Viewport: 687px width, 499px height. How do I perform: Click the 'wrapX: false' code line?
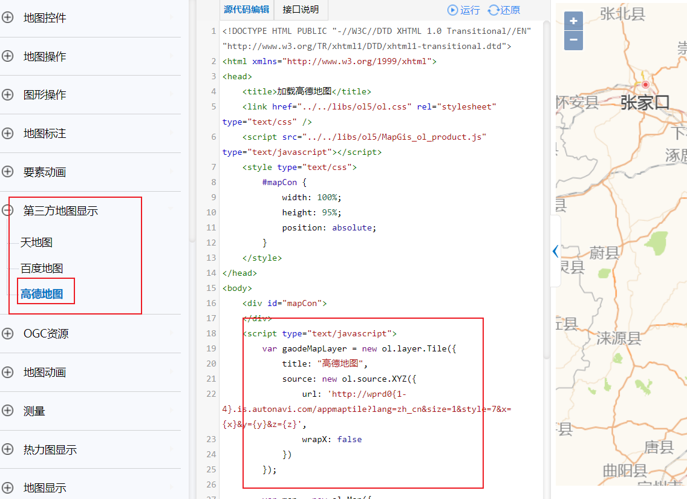[331, 439]
